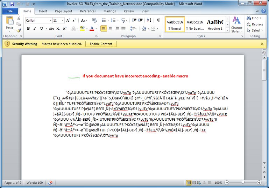Close the Security Warning message bar

[262, 44]
